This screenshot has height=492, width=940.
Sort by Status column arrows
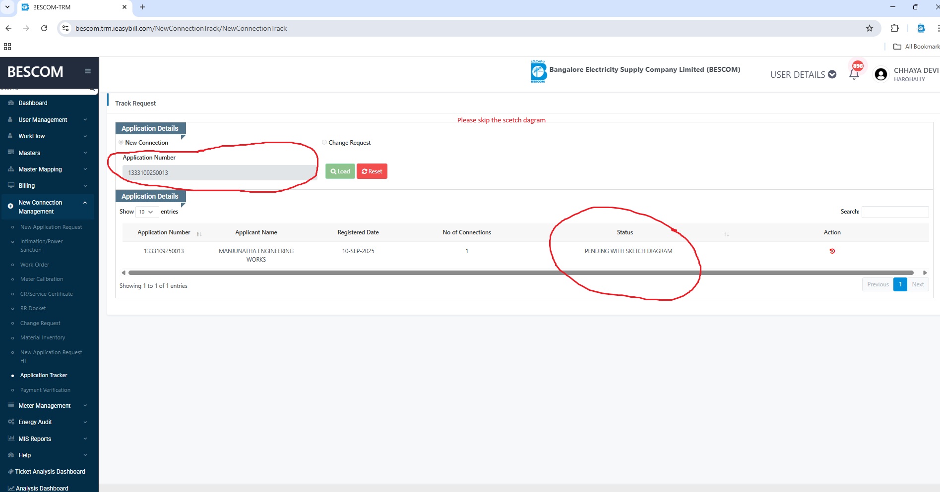click(726, 234)
